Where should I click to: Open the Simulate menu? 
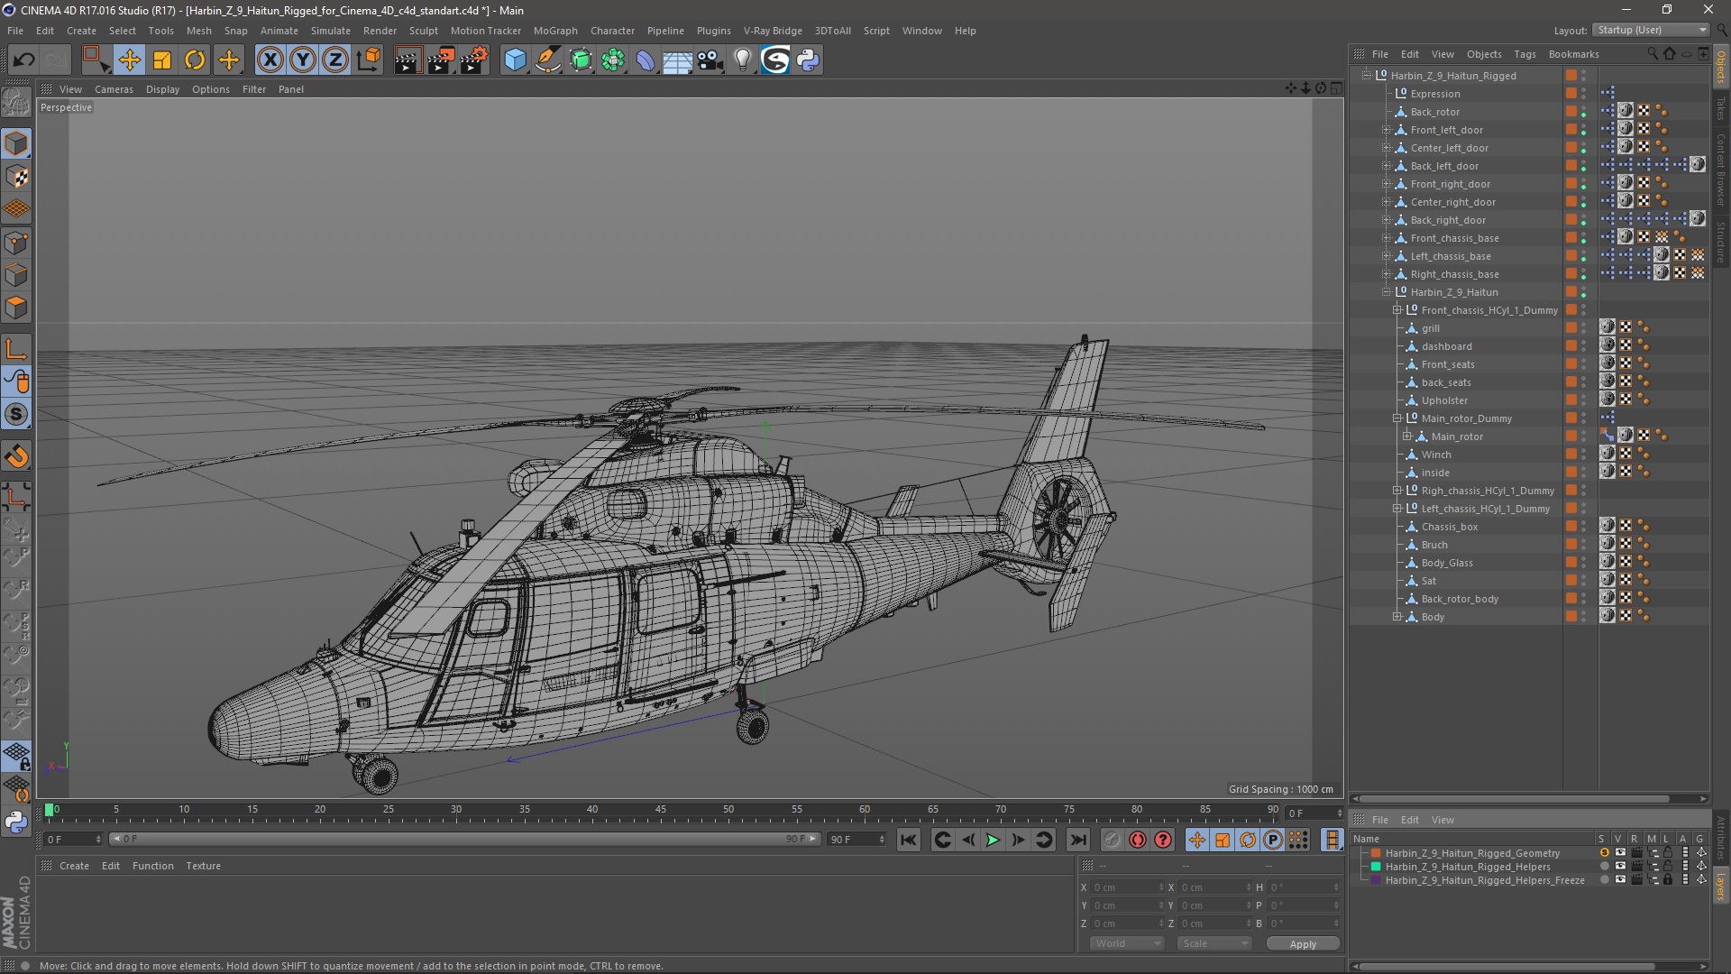(x=331, y=31)
